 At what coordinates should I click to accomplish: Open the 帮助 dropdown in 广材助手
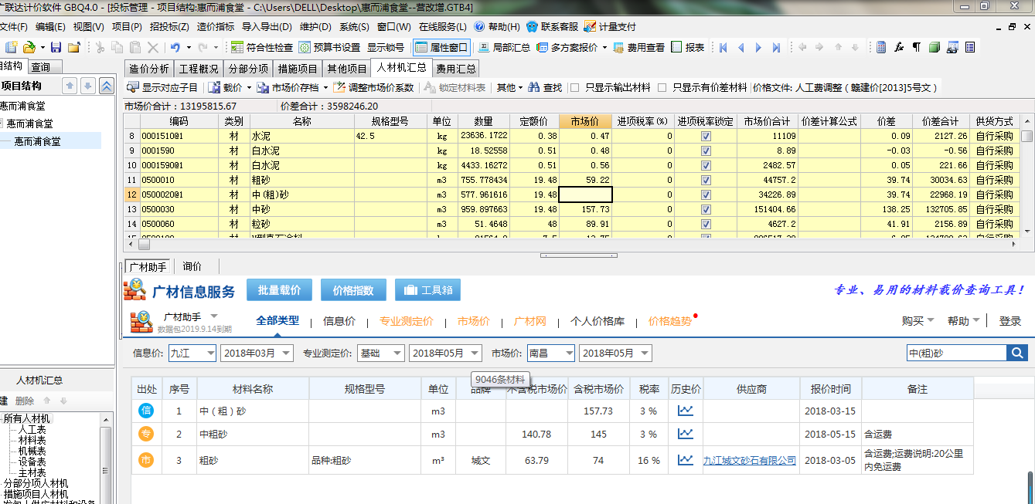tap(964, 320)
